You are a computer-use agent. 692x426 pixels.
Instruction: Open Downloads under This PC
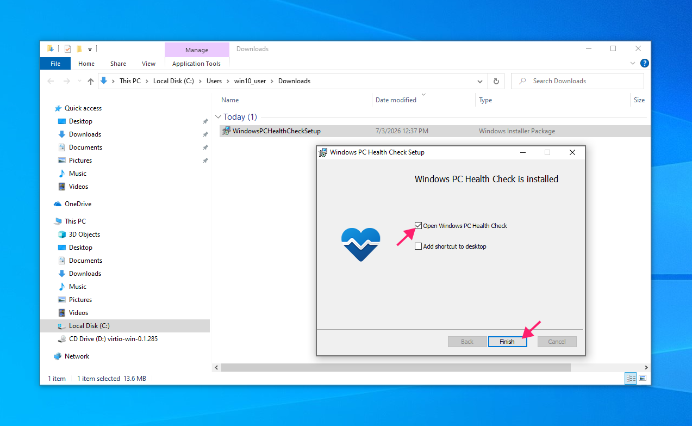coord(85,274)
